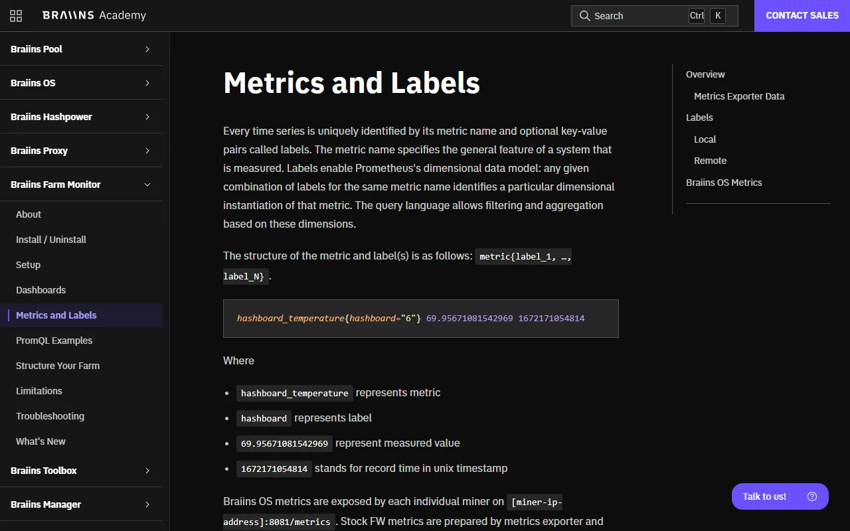Open Structure Your Farm page

58,366
